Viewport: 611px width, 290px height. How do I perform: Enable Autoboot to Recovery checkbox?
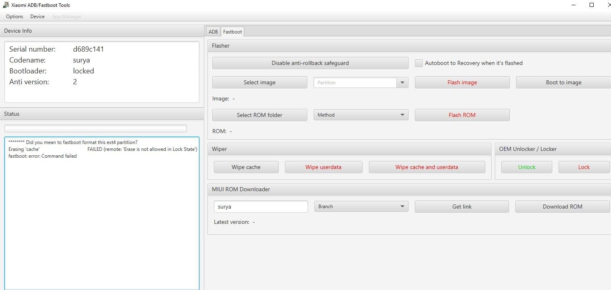pyautogui.click(x=419, y=63)
